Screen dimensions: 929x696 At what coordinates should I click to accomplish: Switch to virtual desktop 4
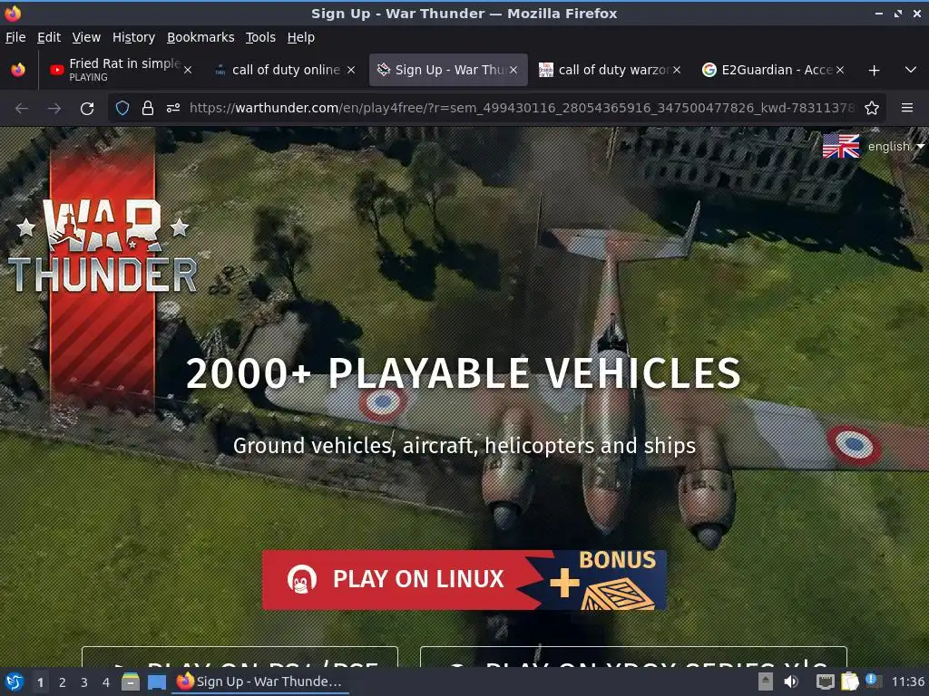tap(105, 682)
